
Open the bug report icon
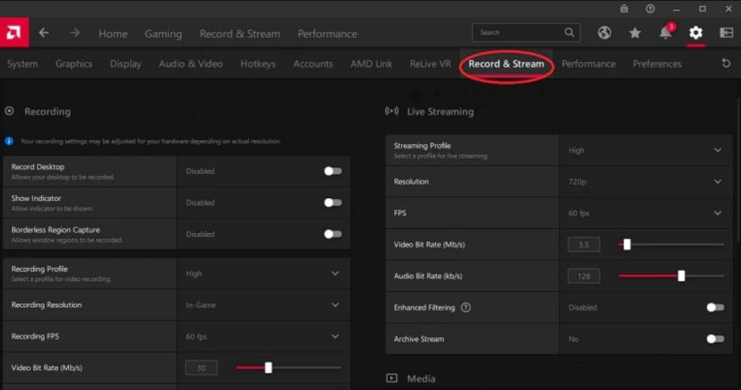coord(624,9)
